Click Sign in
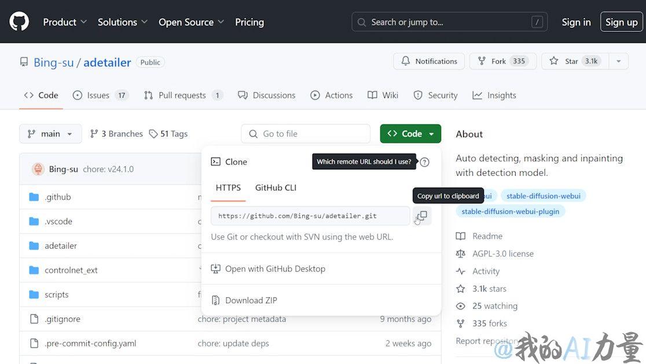Image resolution: width=646 pixels, height=364 pixels. 576,22
